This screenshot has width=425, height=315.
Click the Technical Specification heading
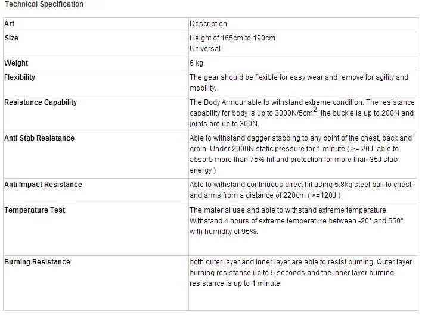[44, 4]
